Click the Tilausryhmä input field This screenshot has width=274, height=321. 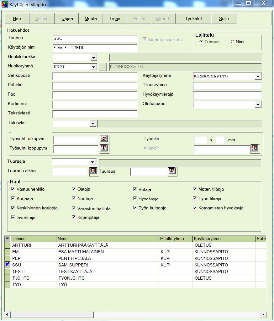[227, 86]
